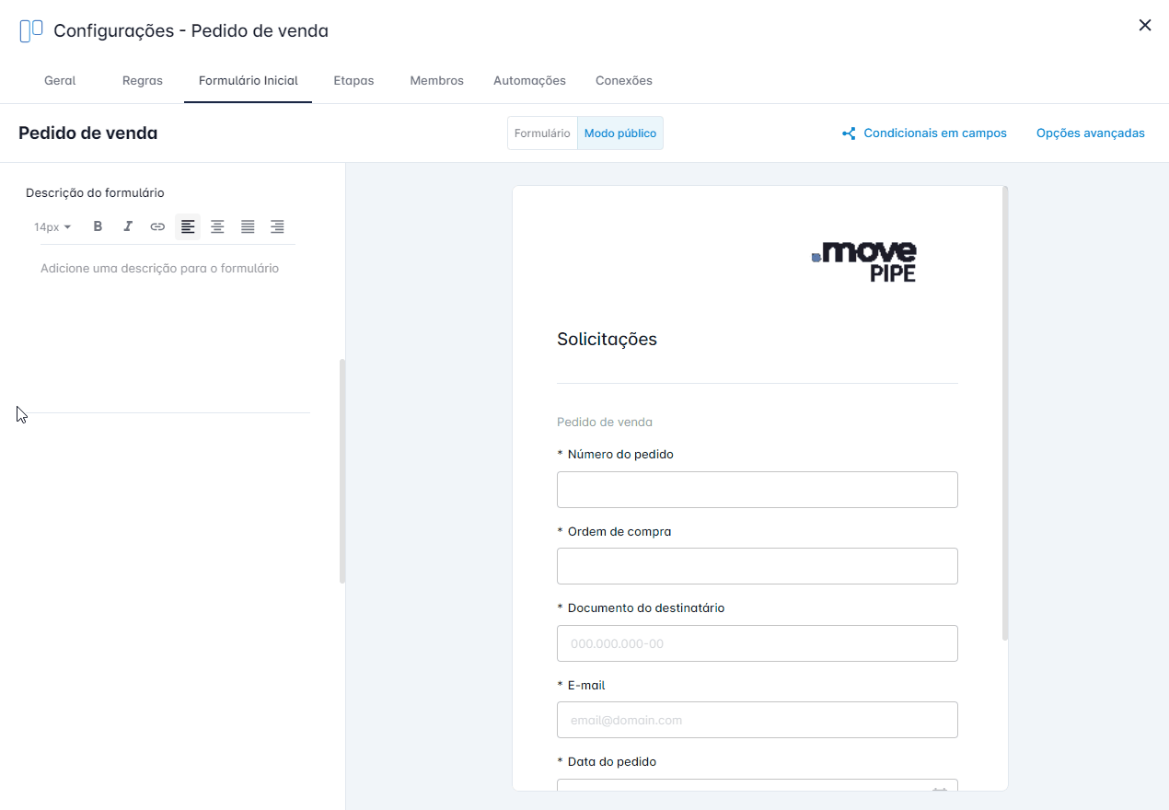The image size is (1169, 810).
Task: Switch to the Regras tab
Action: click(x=143, y=81)
